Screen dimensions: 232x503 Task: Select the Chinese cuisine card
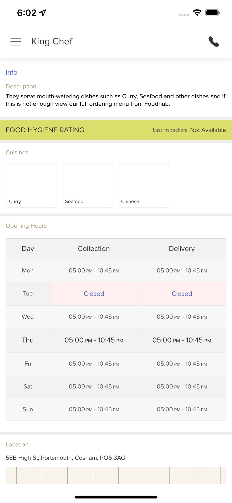tap(143, 186)
